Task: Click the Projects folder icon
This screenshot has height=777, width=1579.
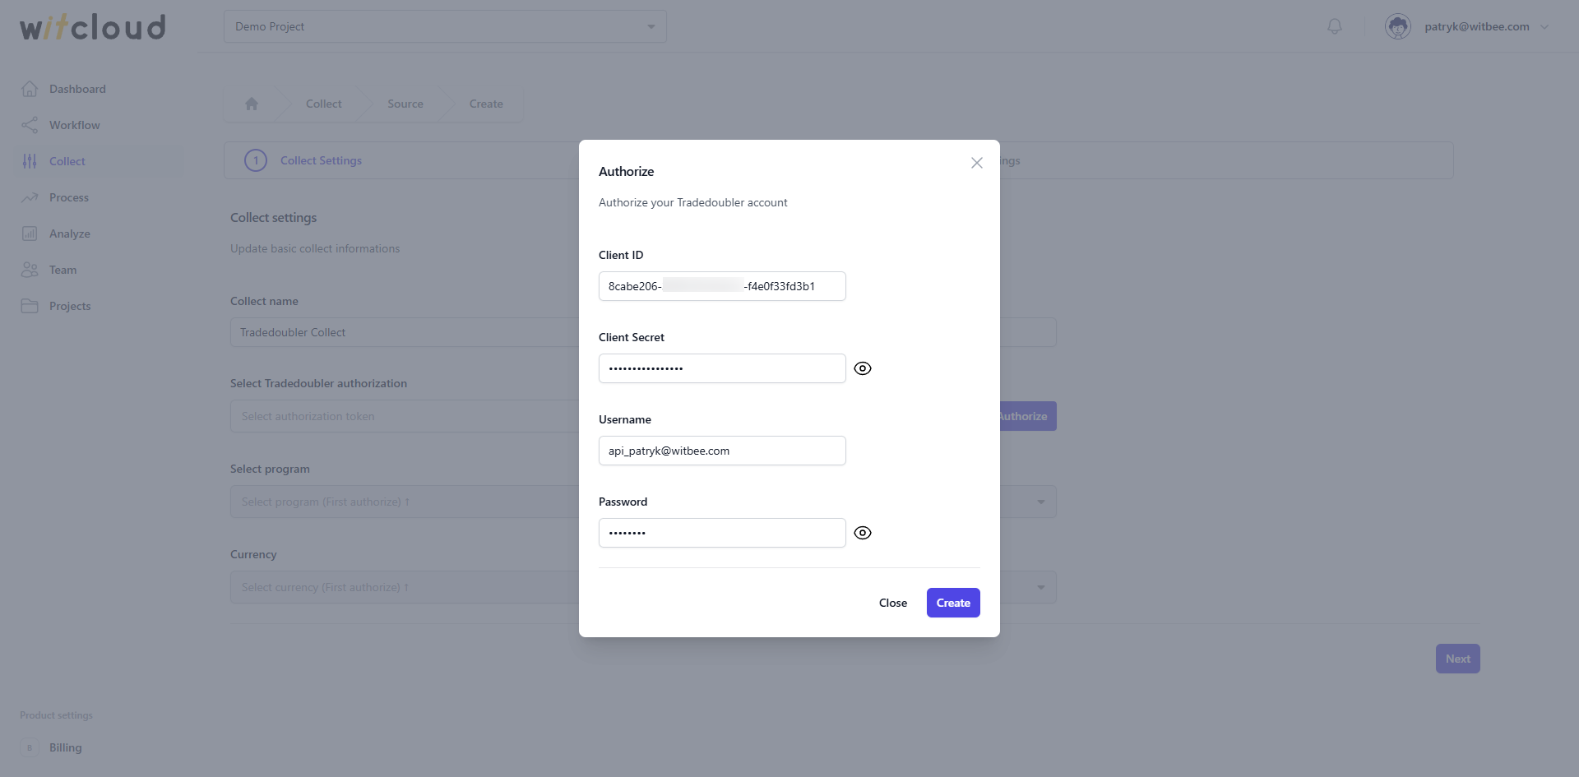Action: tap(30, 306)
